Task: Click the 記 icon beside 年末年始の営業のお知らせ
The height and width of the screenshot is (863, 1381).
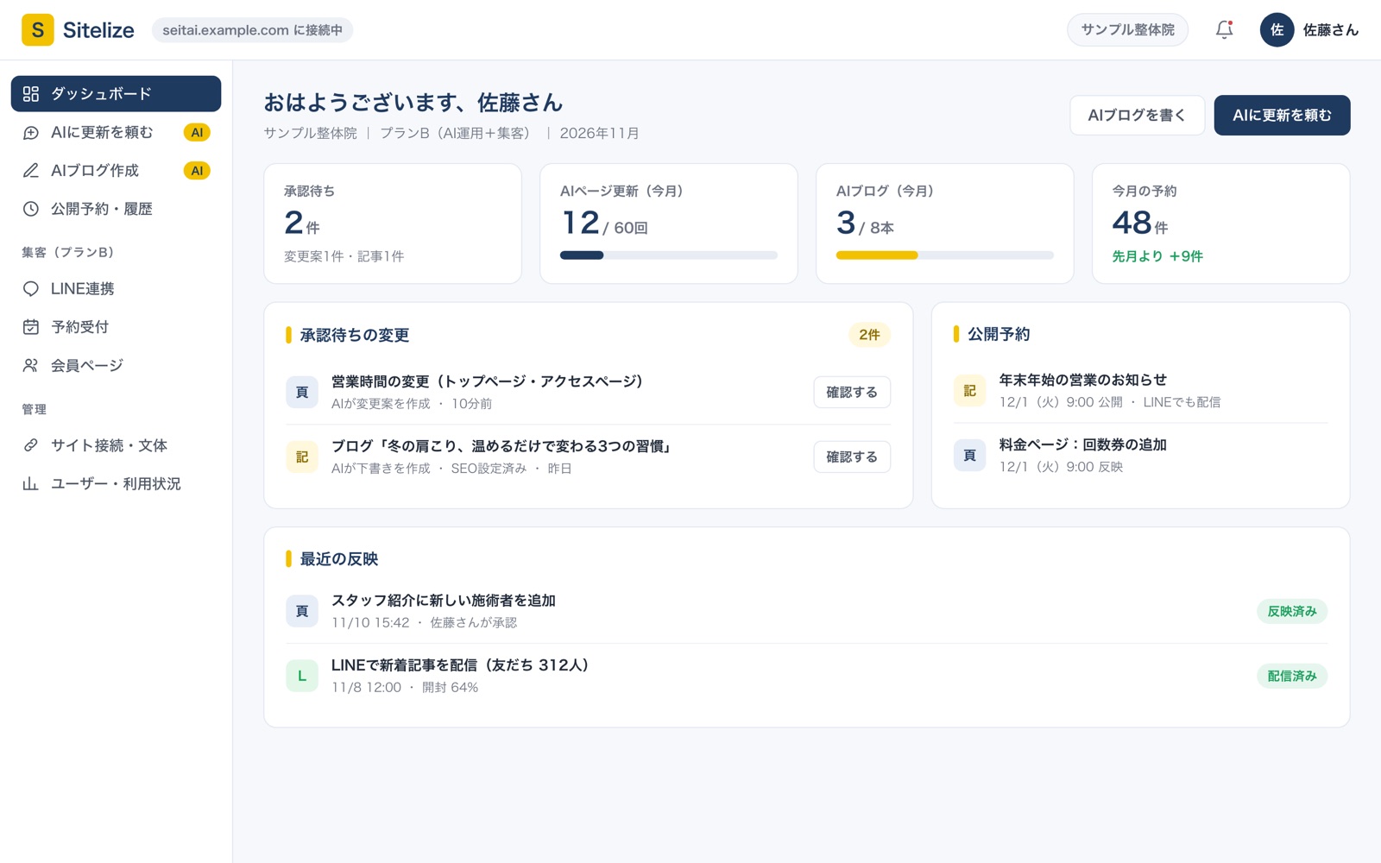Action: (x=969, y=390)
